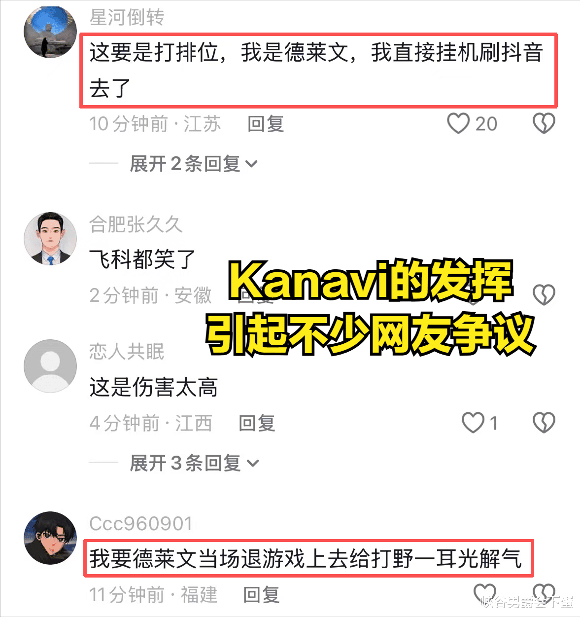Image resolution: width=580 pixels, height=617 pixels.
Task: Open username Ccc960901
Action: point(141,524)
